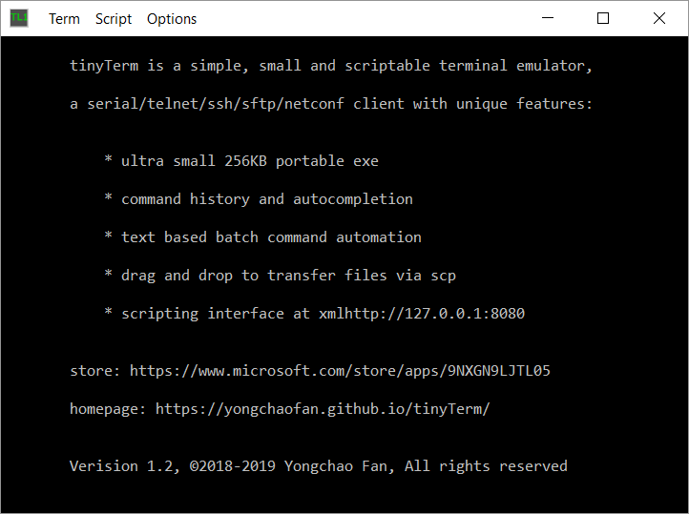The width and height of the screenshot is (689, 514).
Task: Click the 'ultra small 256KB portable exe' line
Action: (249, 161)
